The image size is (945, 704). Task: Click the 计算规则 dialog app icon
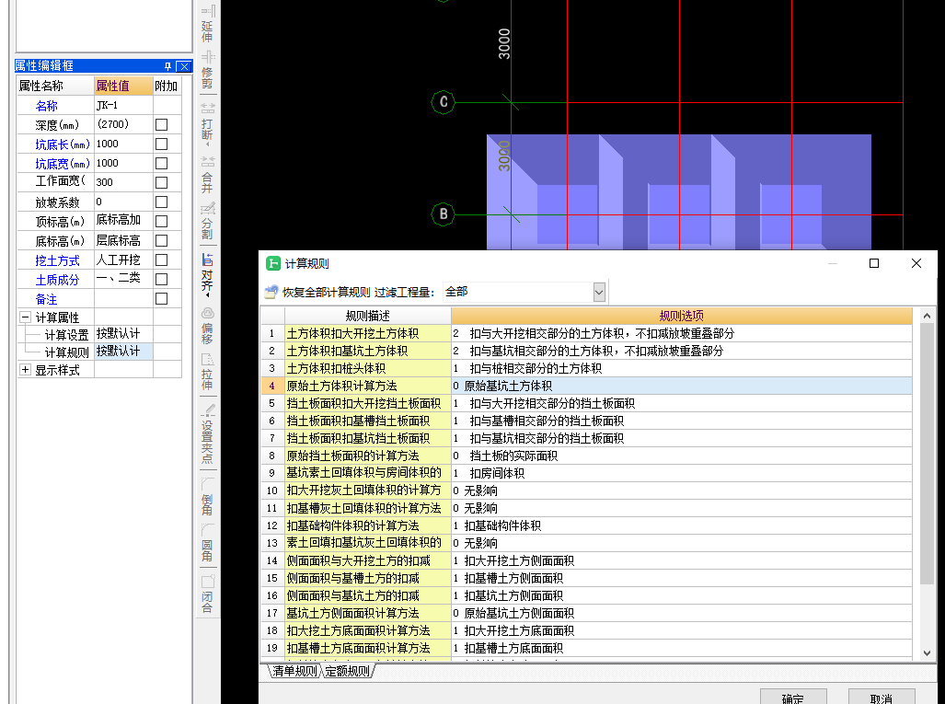coord(273,263)
